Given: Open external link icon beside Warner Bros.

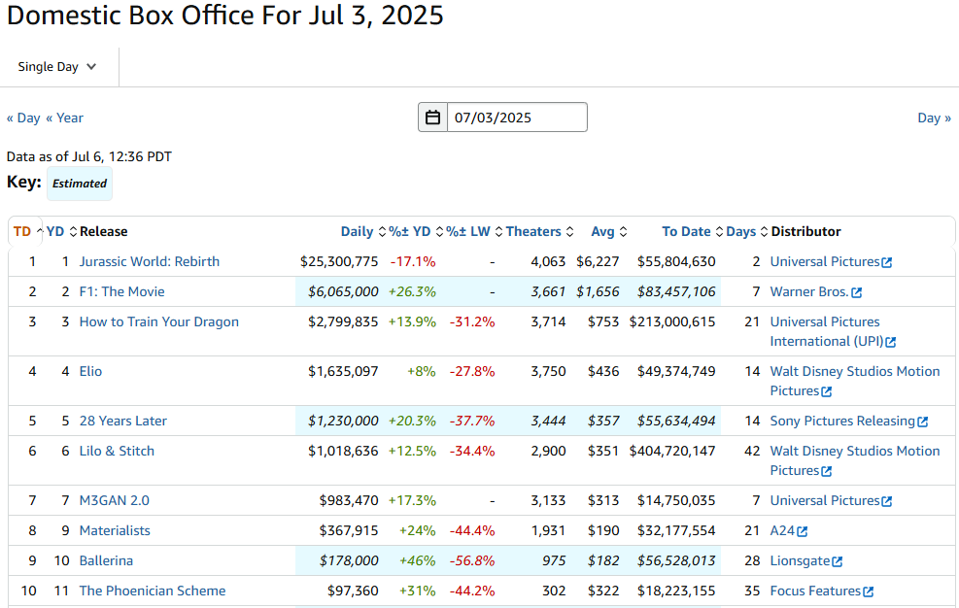Looking at the screenshot, I should 856,293.
